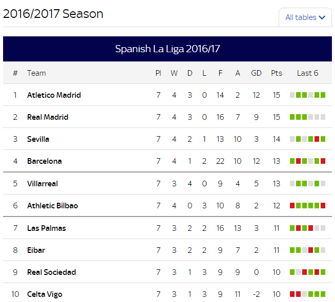Open the All tables dropdown
Image resolution: width=335 pixels, height=302 pixels.
tap(305, 17)
